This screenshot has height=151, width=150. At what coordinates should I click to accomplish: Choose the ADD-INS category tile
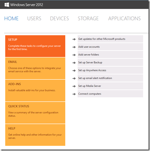(x=35, y=90)
